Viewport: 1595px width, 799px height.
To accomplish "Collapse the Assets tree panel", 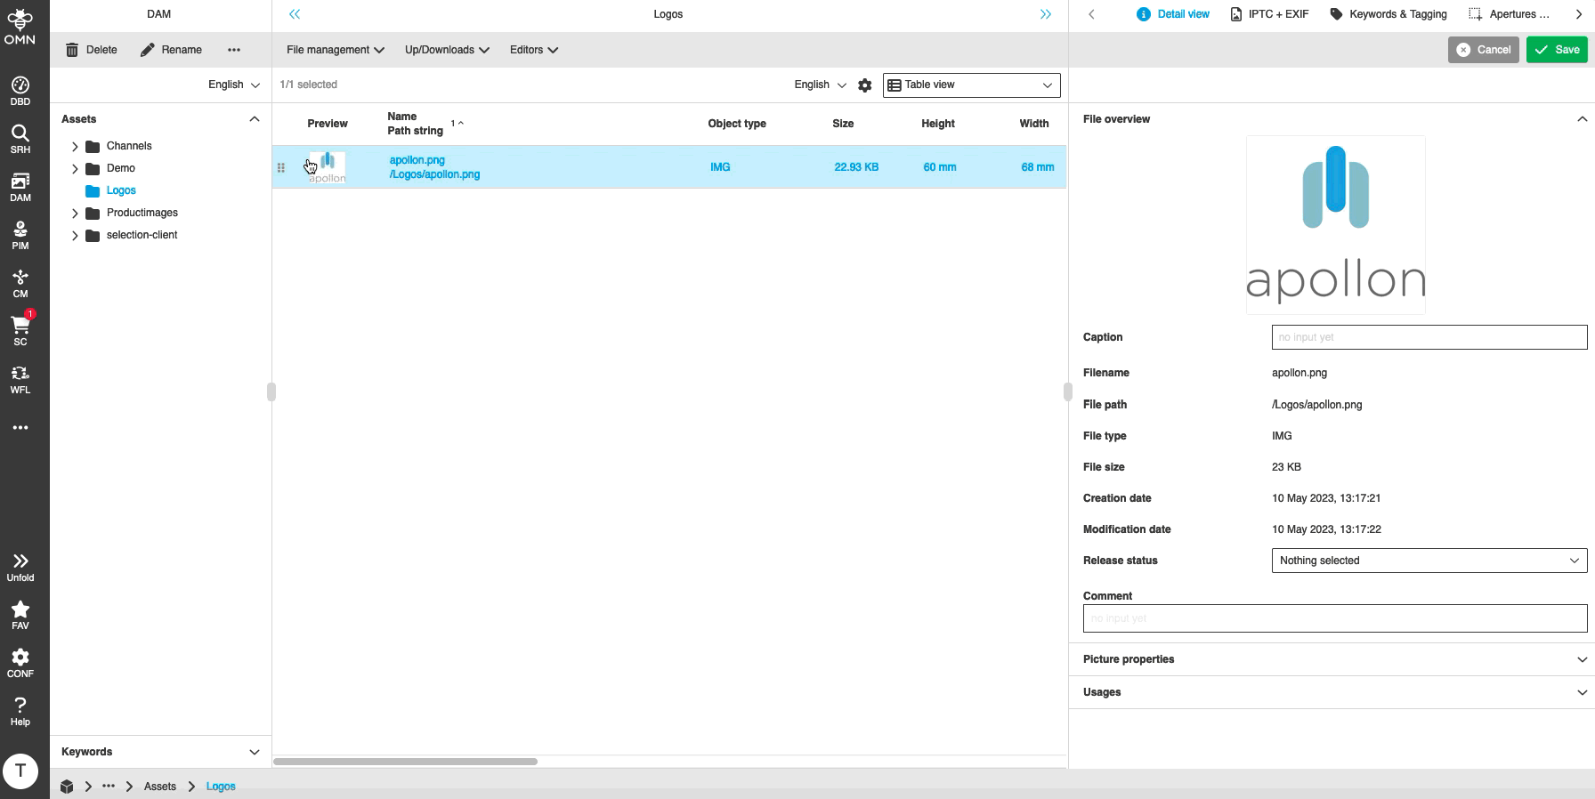I will coord(254,119).
